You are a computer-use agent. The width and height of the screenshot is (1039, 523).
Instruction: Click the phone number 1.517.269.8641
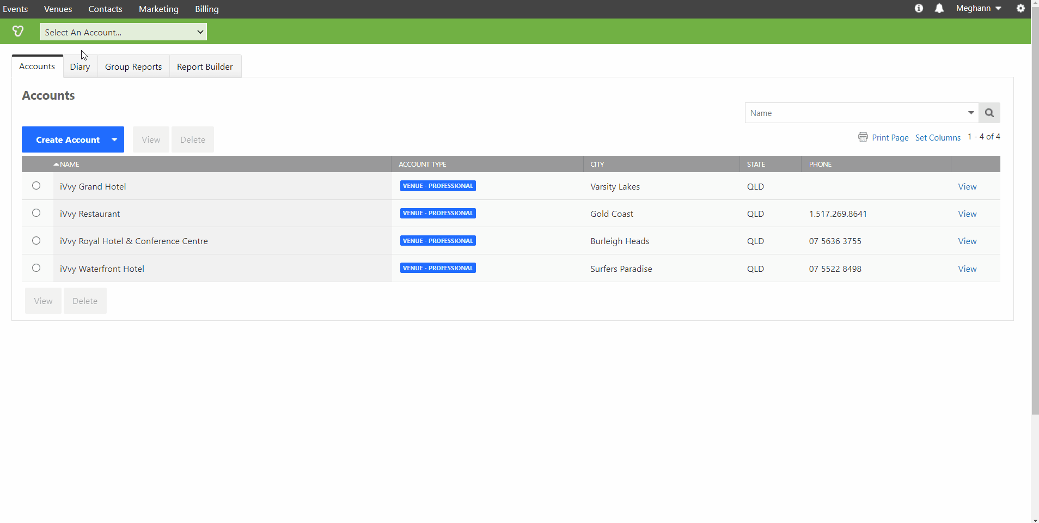[x=838, y=214]
